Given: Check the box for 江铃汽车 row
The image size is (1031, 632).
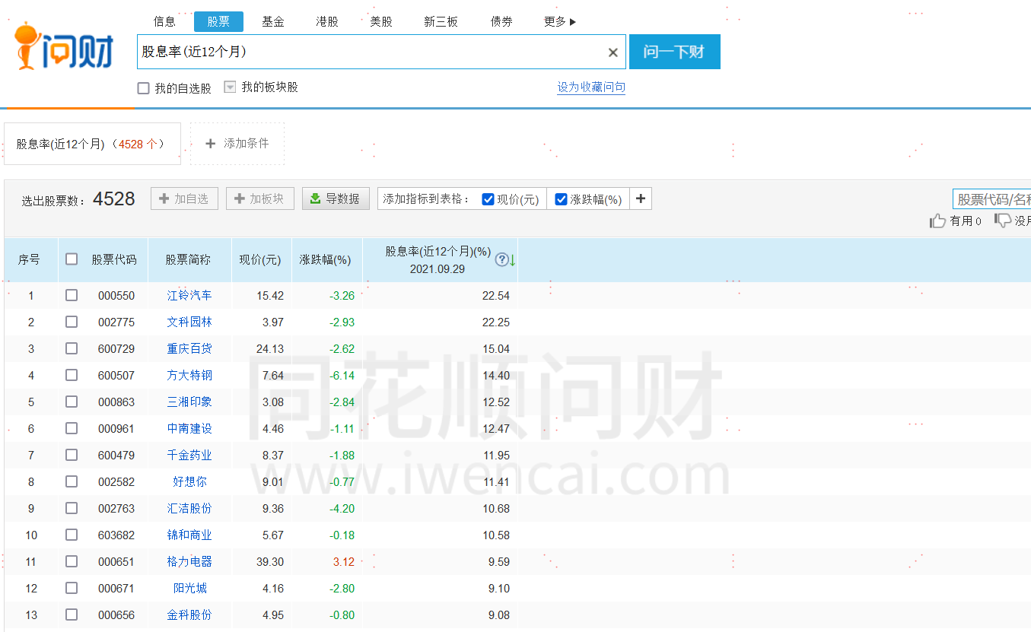Looking at the screenshot, I should coord(72,295).
